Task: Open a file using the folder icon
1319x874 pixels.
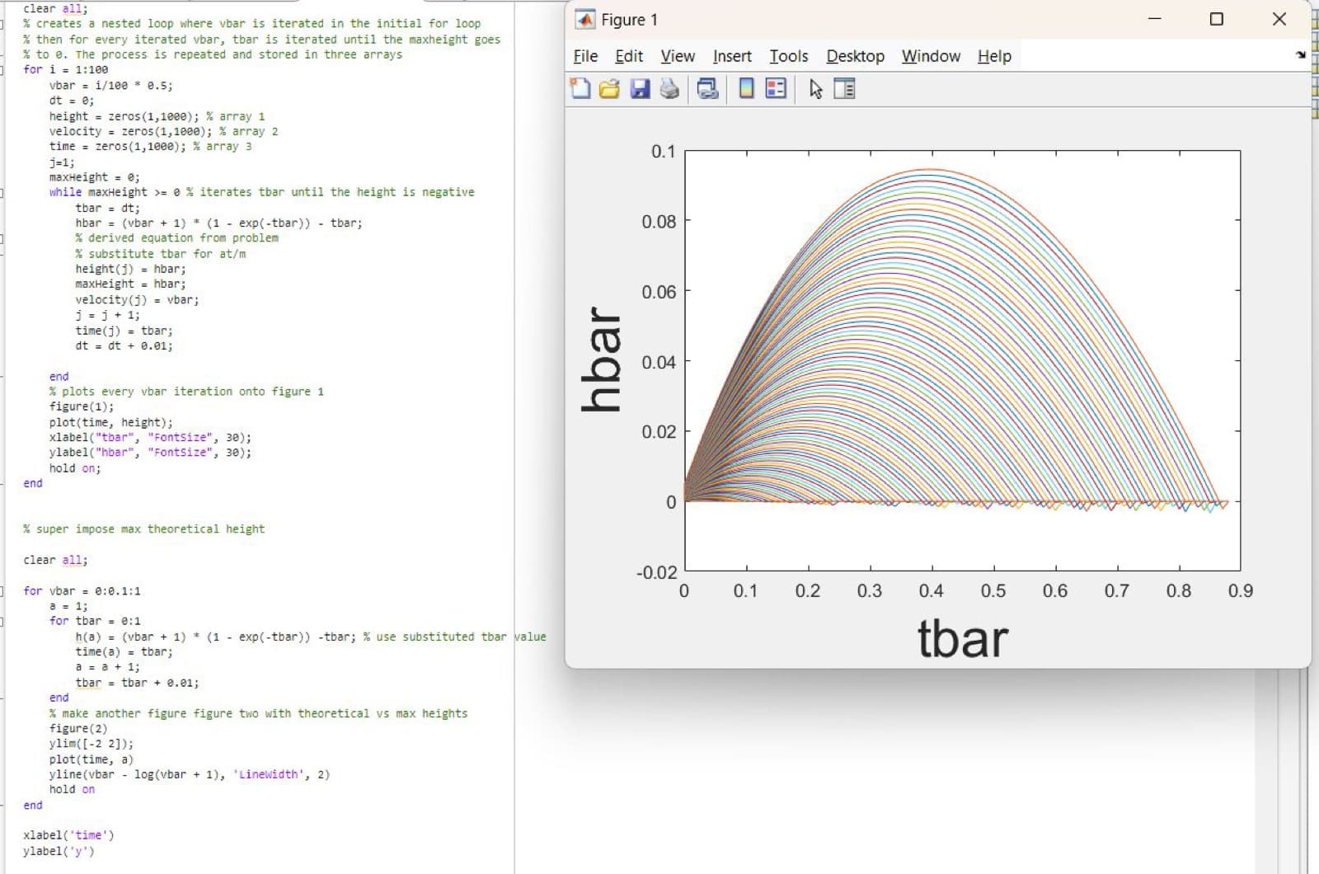Action: pos(609,88)
